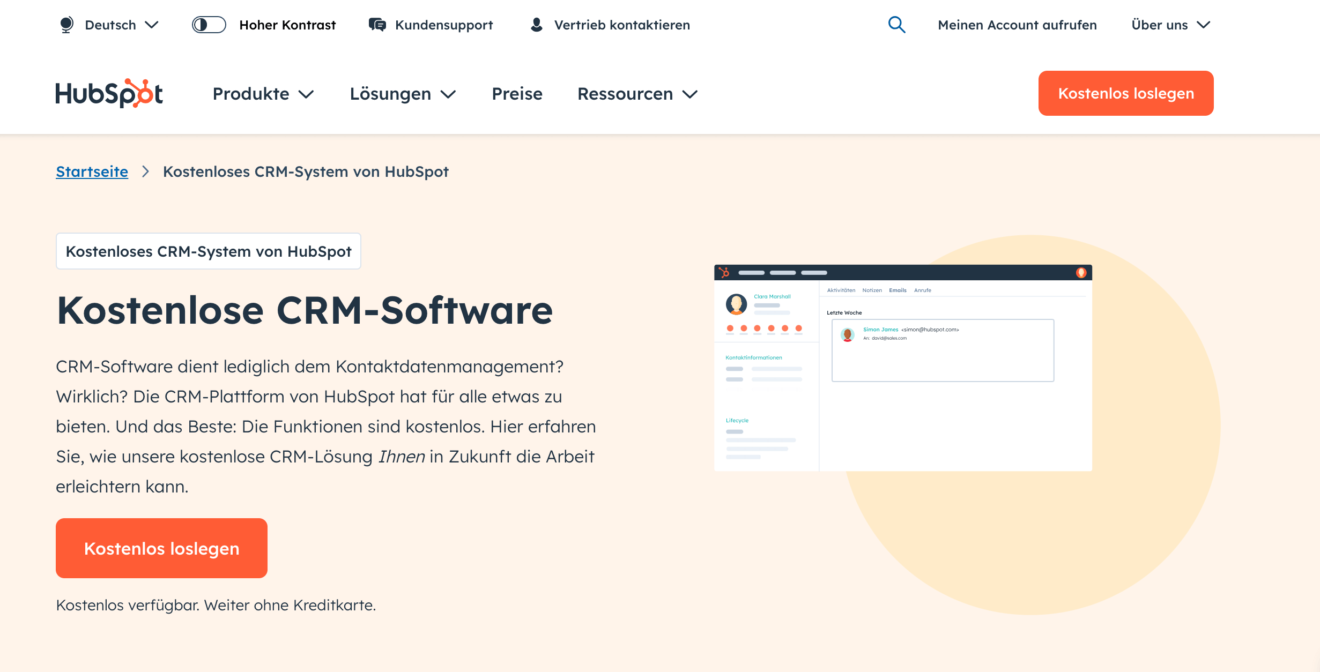Click the Kostenlose CRM-Software heading

pyautogui.click(x=305, y=310)
